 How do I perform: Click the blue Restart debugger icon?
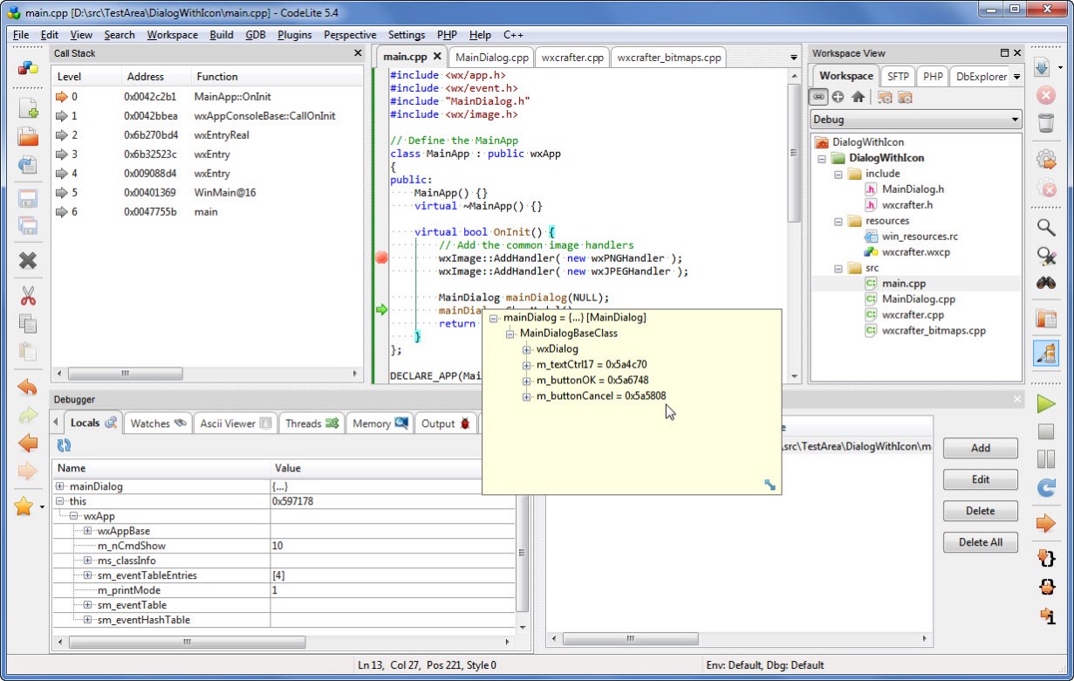click(1045, 487)
